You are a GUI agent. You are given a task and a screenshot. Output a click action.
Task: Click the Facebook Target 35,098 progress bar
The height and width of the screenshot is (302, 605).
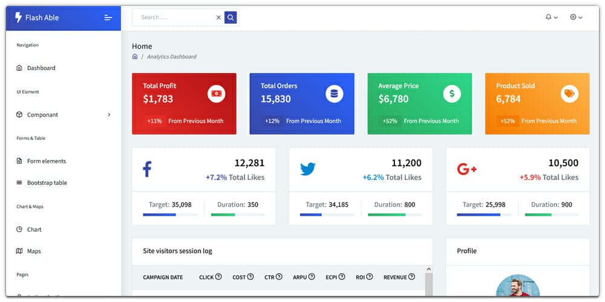(x=170, y=214)
